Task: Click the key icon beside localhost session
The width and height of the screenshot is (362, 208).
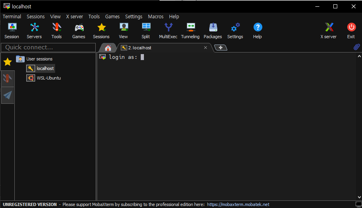Action: tap(30, 68)
